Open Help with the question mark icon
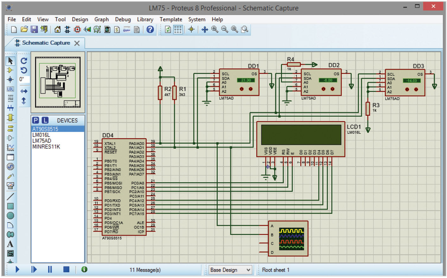This screenshot has width=447, height=278. point(150,29)
